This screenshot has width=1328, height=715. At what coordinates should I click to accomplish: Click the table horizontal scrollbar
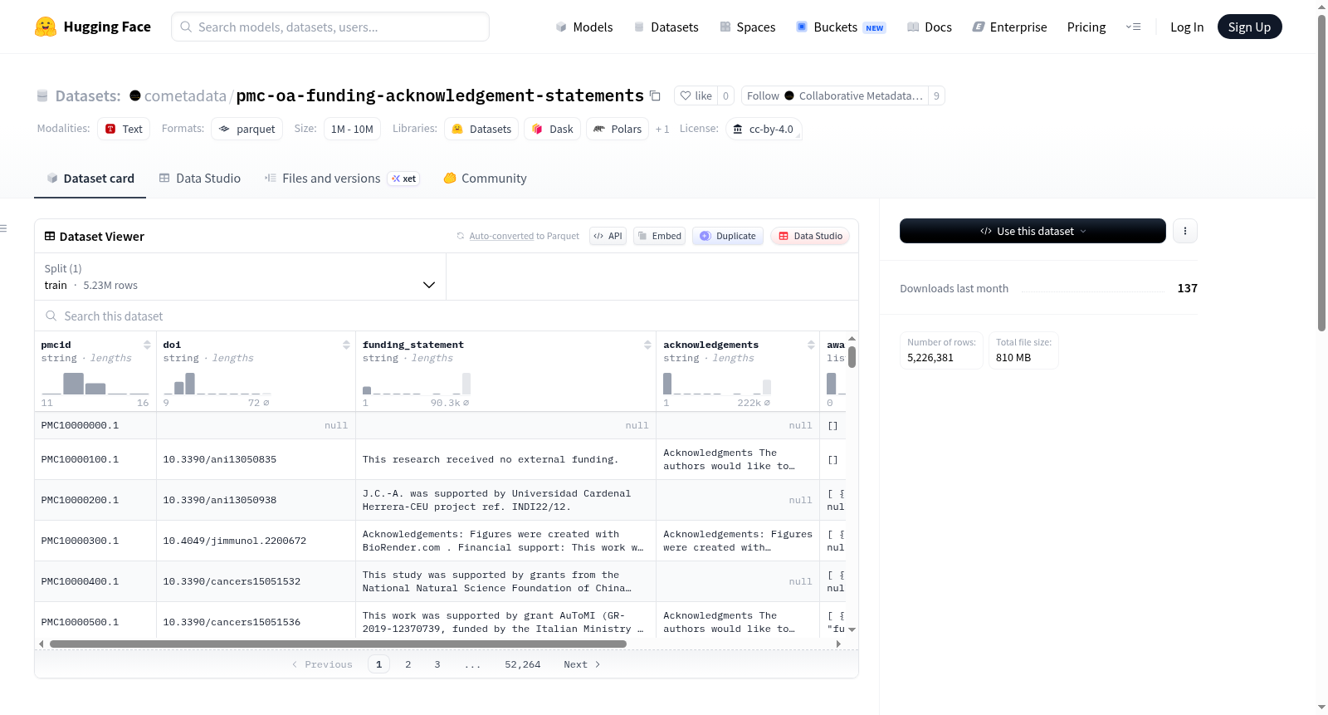tap(338, 644)
